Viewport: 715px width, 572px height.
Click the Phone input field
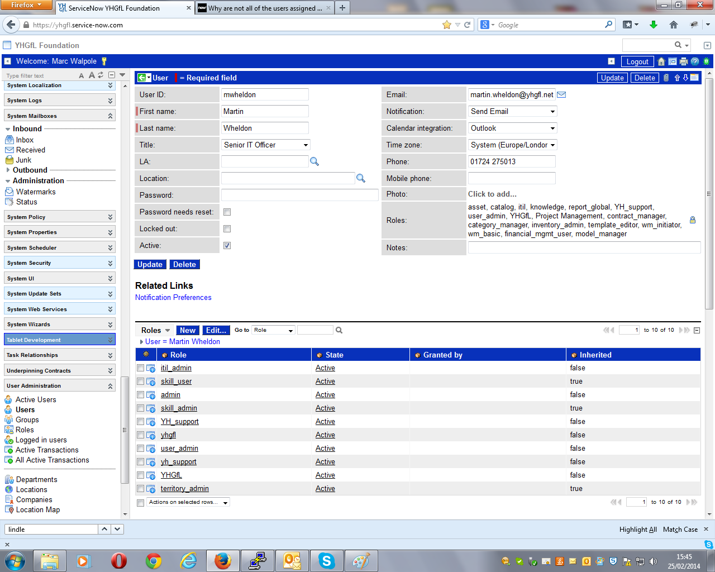point(512,161)
